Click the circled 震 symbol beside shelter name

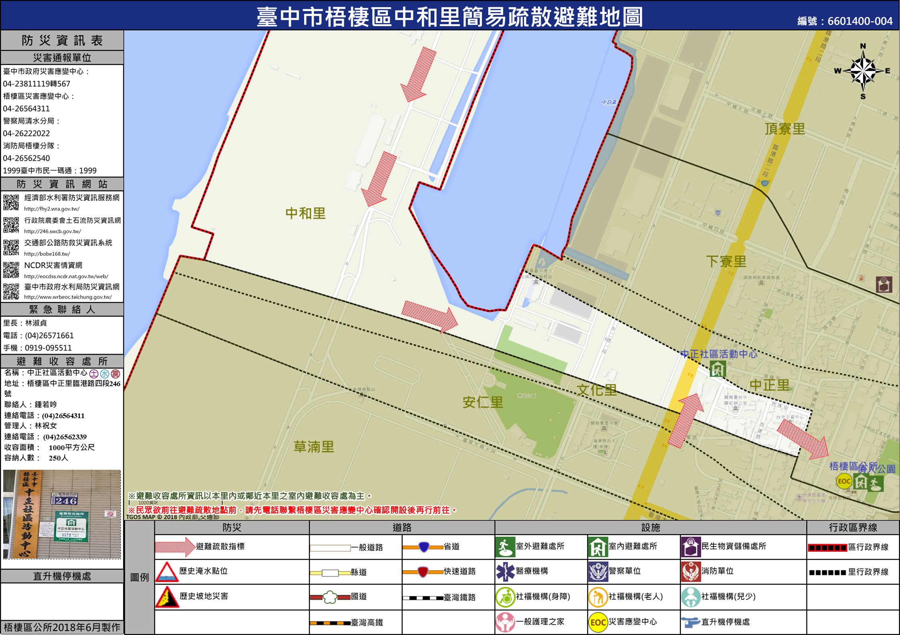coord(116,374)
